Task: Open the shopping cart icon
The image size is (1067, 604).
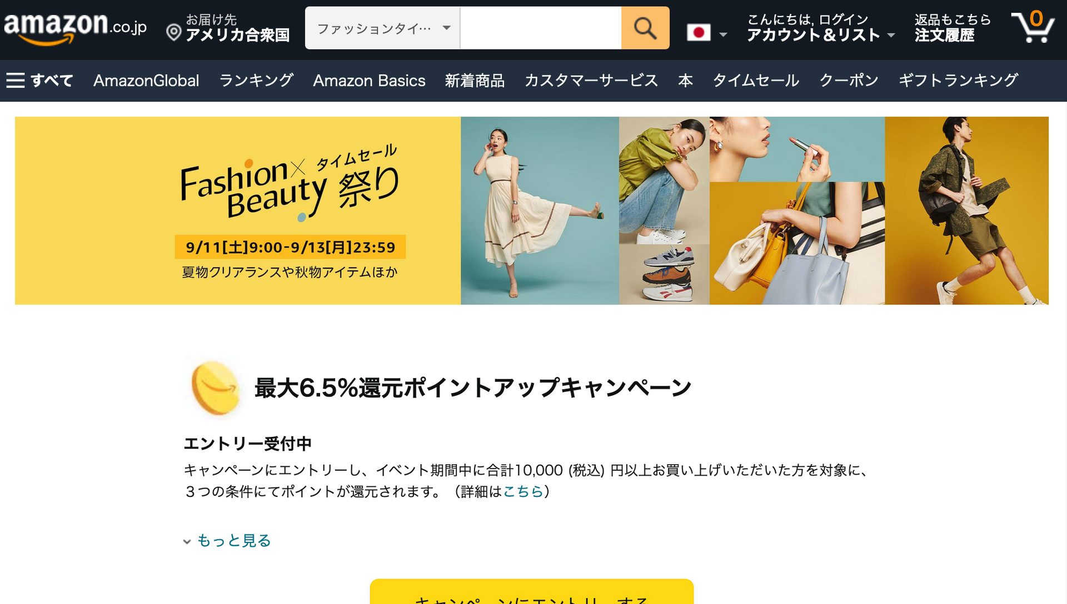Action: [1033, 27]
